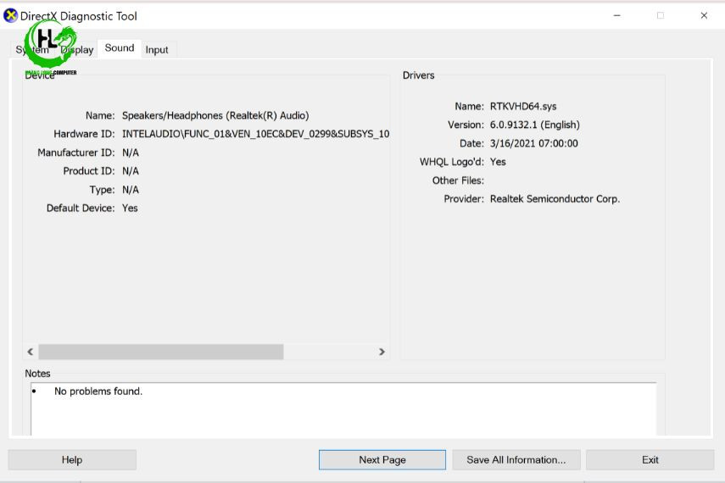Click the Help button

coord(72,460)
